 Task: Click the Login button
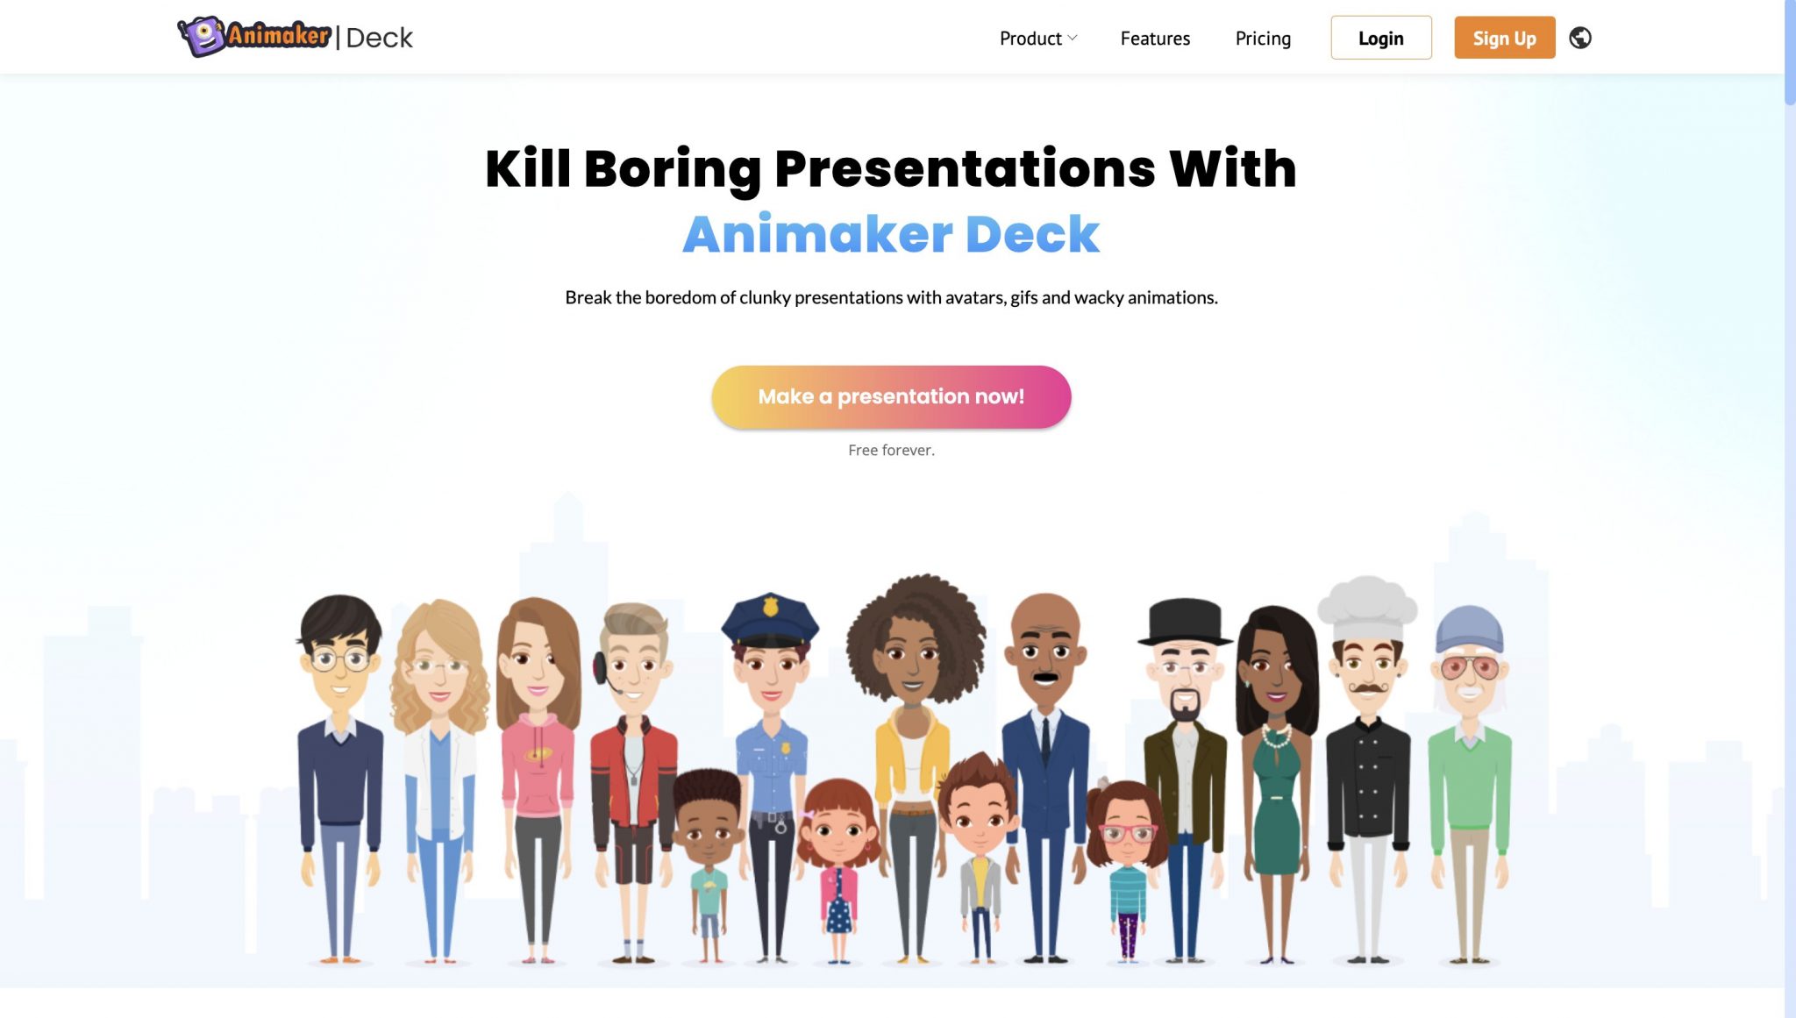(x=1380, y=37)
